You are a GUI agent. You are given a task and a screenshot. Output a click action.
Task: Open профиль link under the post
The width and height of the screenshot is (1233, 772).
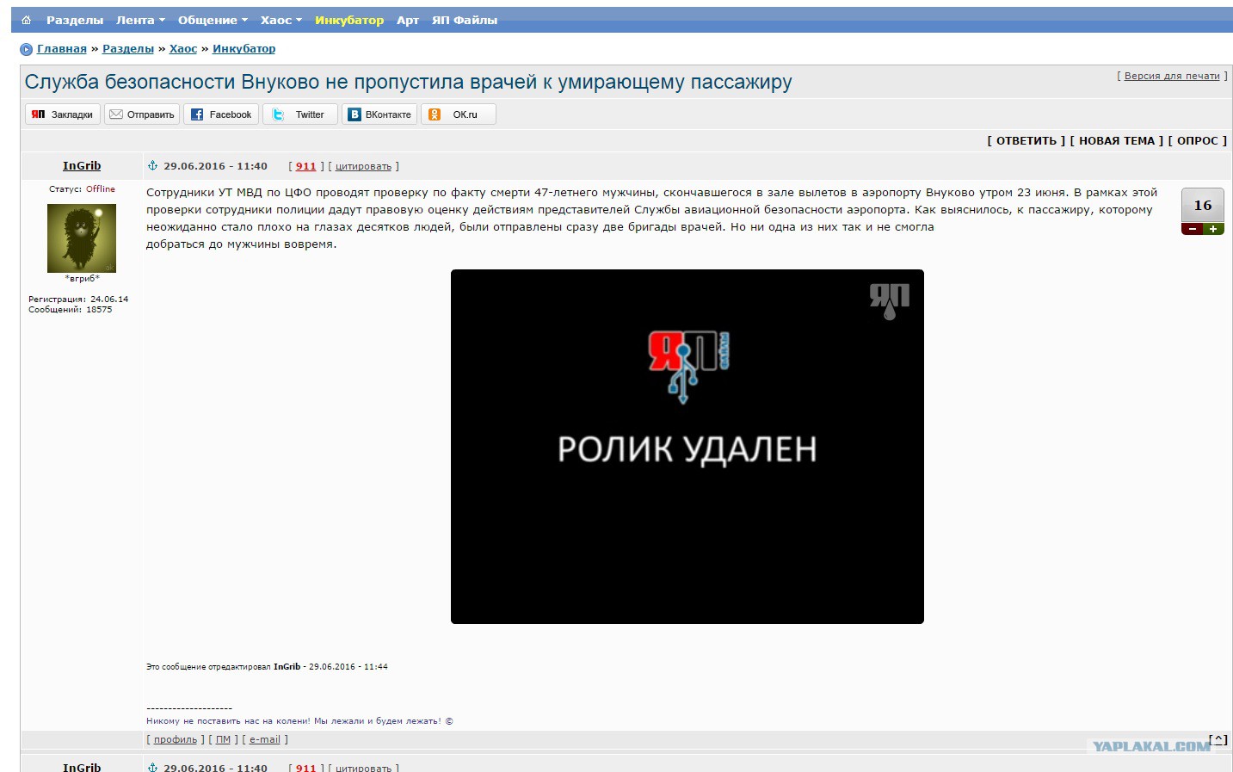pos(176,739)
